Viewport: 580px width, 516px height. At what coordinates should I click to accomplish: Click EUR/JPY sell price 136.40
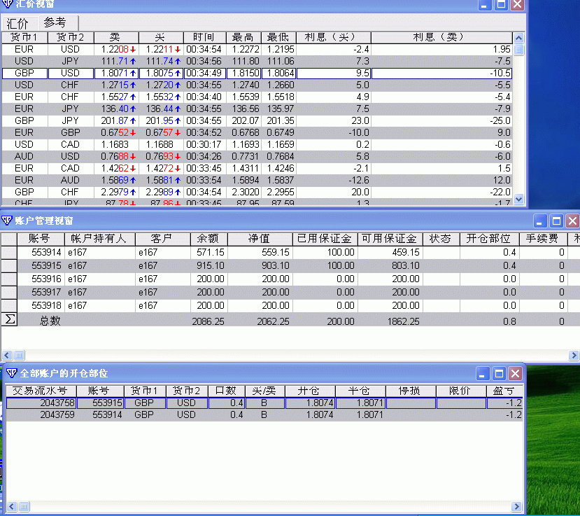(116, 109)
